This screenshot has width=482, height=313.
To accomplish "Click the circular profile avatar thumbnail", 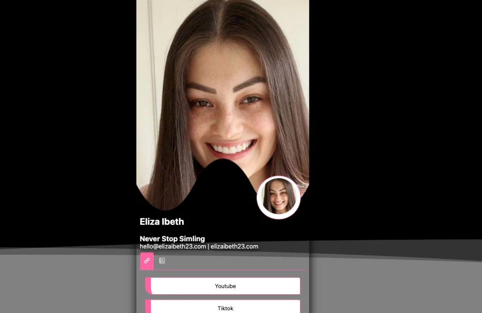I will pos(278,197).
